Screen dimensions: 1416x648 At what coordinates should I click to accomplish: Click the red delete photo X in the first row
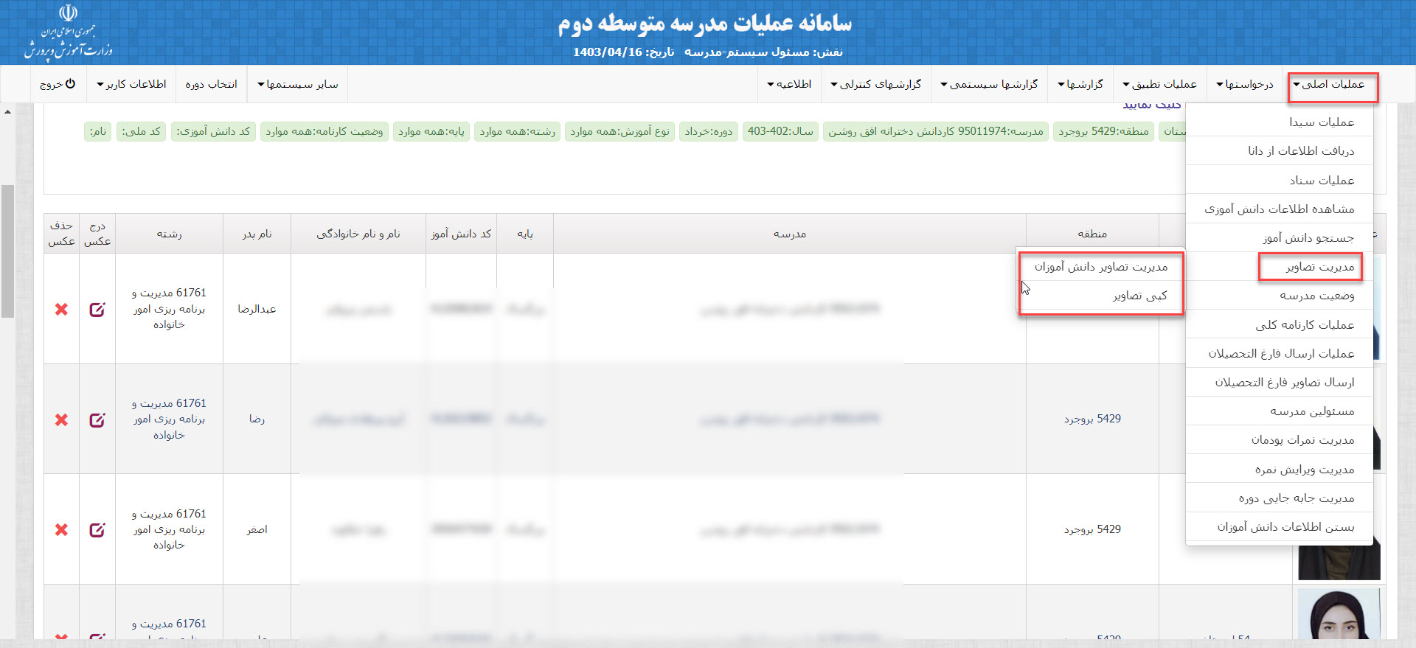tap(61, 310)
